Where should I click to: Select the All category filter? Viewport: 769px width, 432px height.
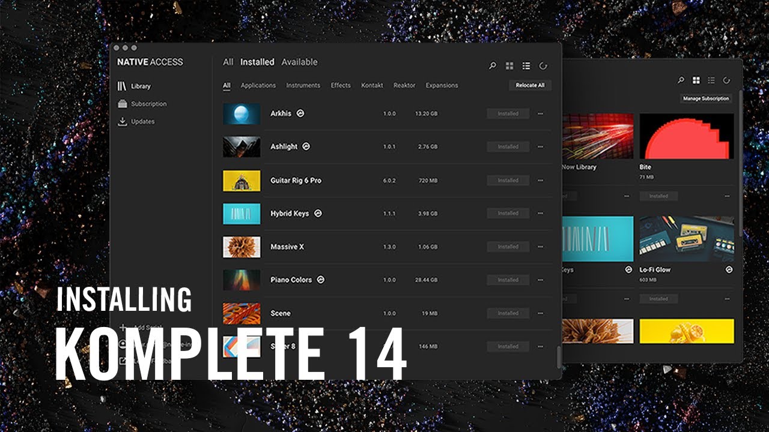click(226, 85)
